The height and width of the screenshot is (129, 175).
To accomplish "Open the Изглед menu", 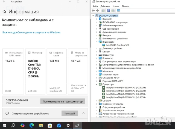I will point(116,6).
